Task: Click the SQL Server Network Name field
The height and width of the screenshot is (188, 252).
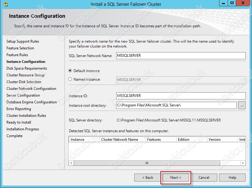Action: point(181,56)
